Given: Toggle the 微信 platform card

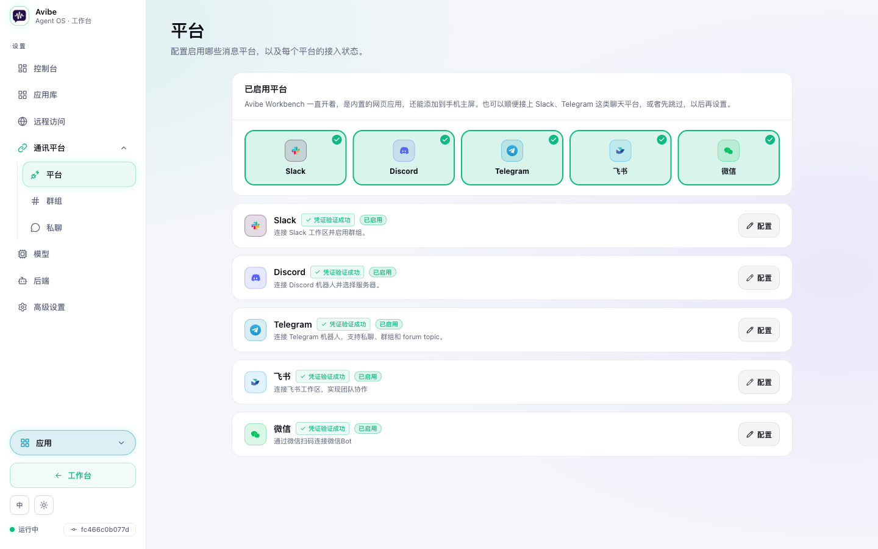Looking at the screenshot, I should coord(729,157).
